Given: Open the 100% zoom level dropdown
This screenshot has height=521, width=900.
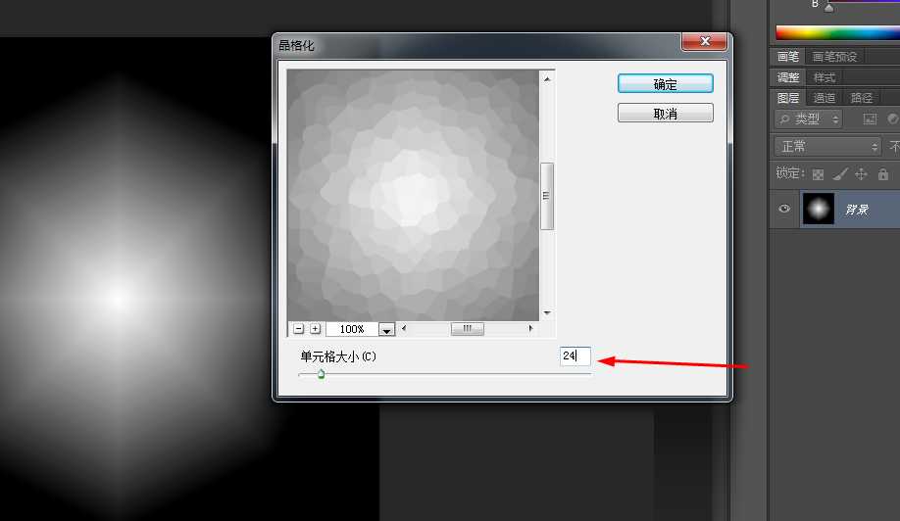Looking at the screenshot, I should click(x=385, y=330).
